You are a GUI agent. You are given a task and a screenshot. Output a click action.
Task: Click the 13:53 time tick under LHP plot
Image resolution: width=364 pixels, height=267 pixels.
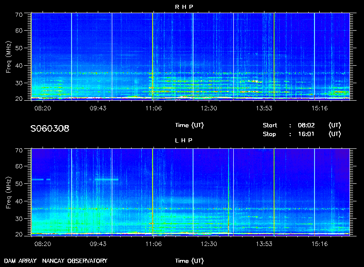tap(264, 244)
